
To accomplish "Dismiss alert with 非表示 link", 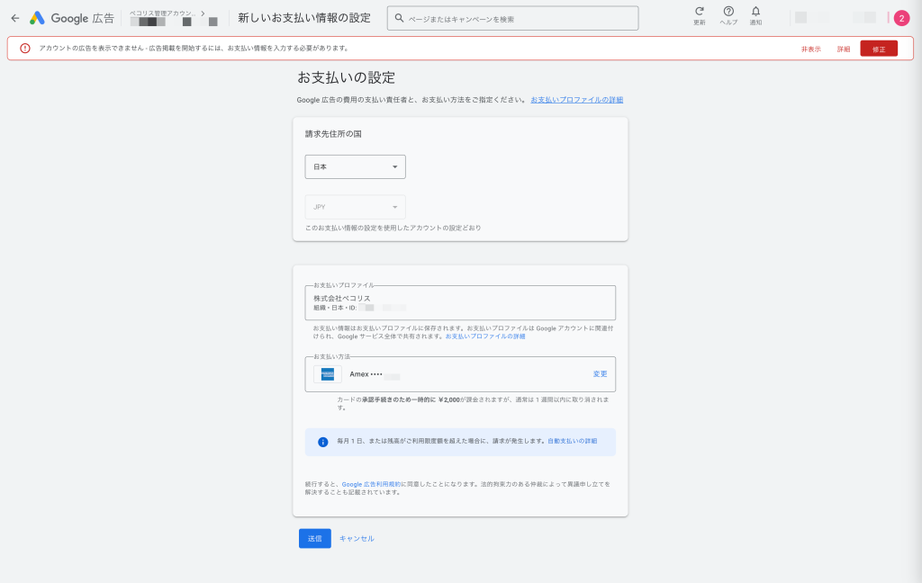I will click(x=811, y=49).
